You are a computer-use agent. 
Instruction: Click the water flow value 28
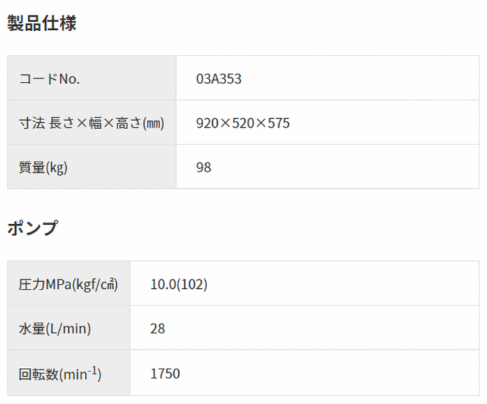158,328
